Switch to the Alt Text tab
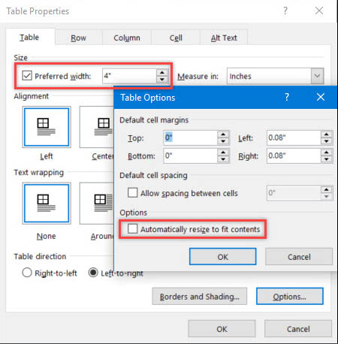338x344 pixels. (224, 38)
